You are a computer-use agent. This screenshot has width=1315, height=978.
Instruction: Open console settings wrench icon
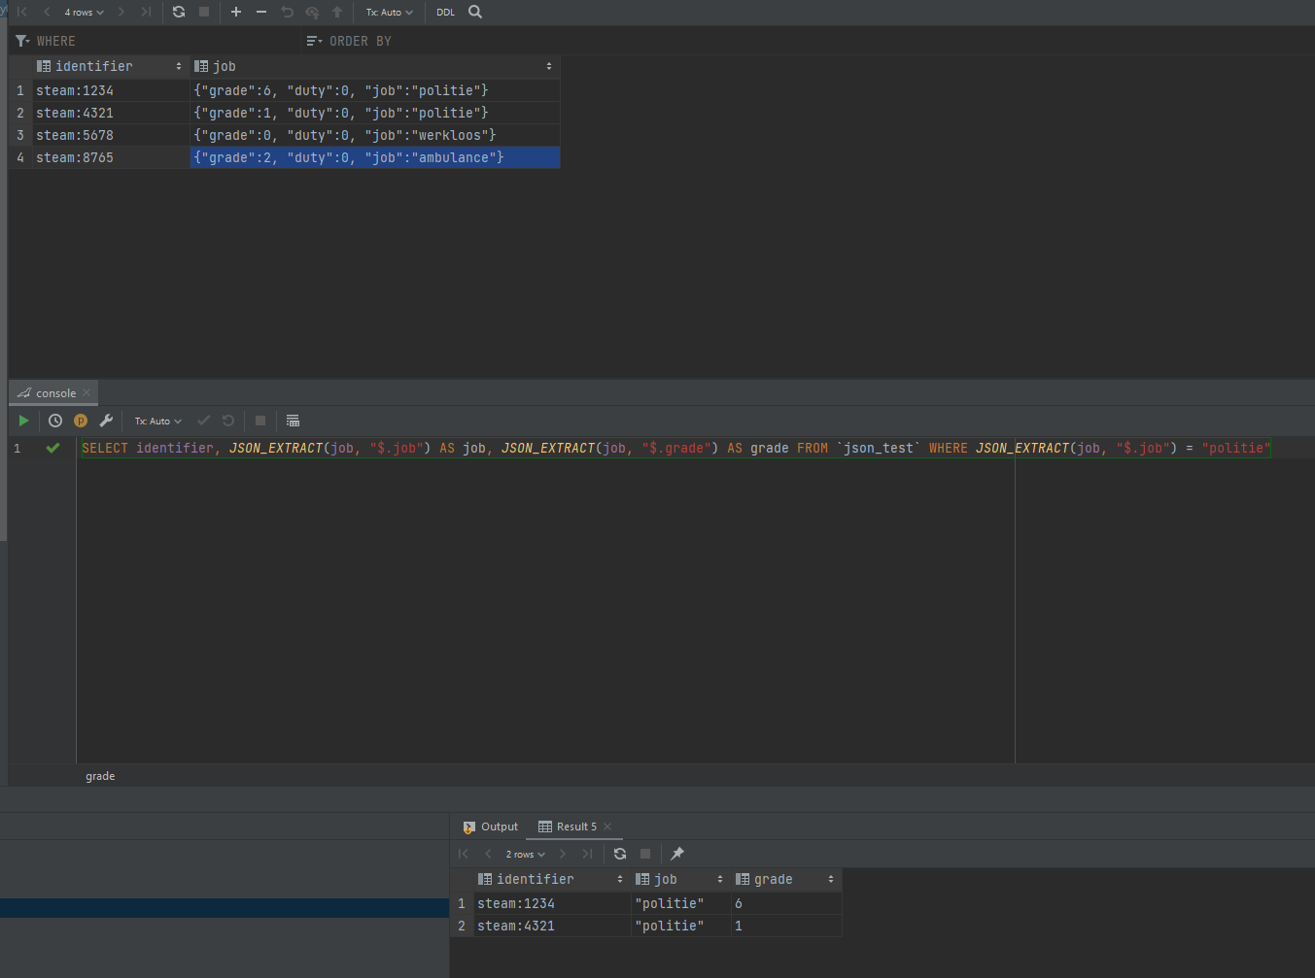point(106,421)
